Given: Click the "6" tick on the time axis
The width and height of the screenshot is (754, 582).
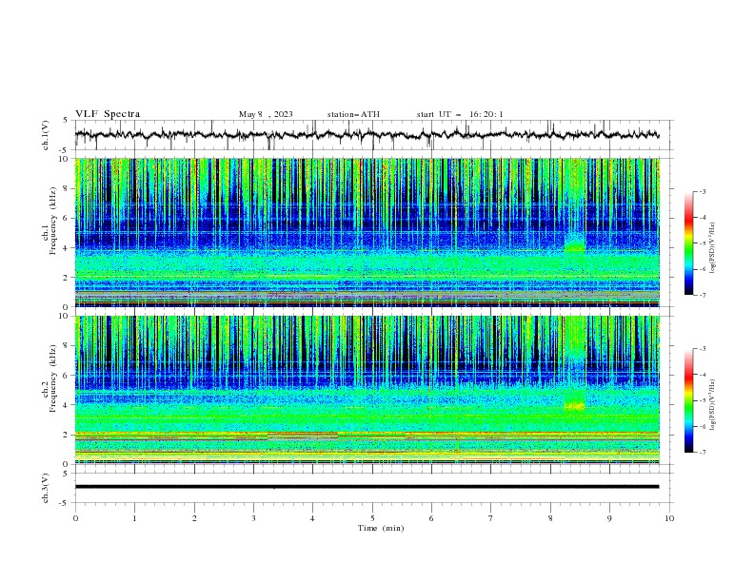Looking at the screenshot, I should click(431, 518).
